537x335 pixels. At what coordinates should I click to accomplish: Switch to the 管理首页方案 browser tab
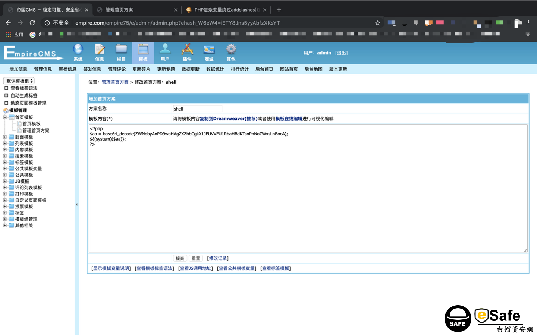[x=136, y=10]
